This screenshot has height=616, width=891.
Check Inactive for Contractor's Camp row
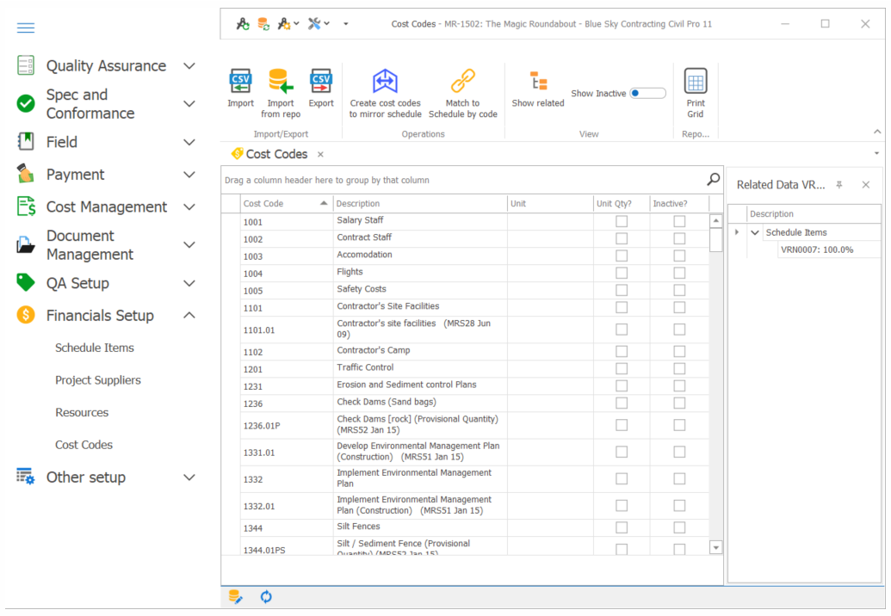click(679, 351)
